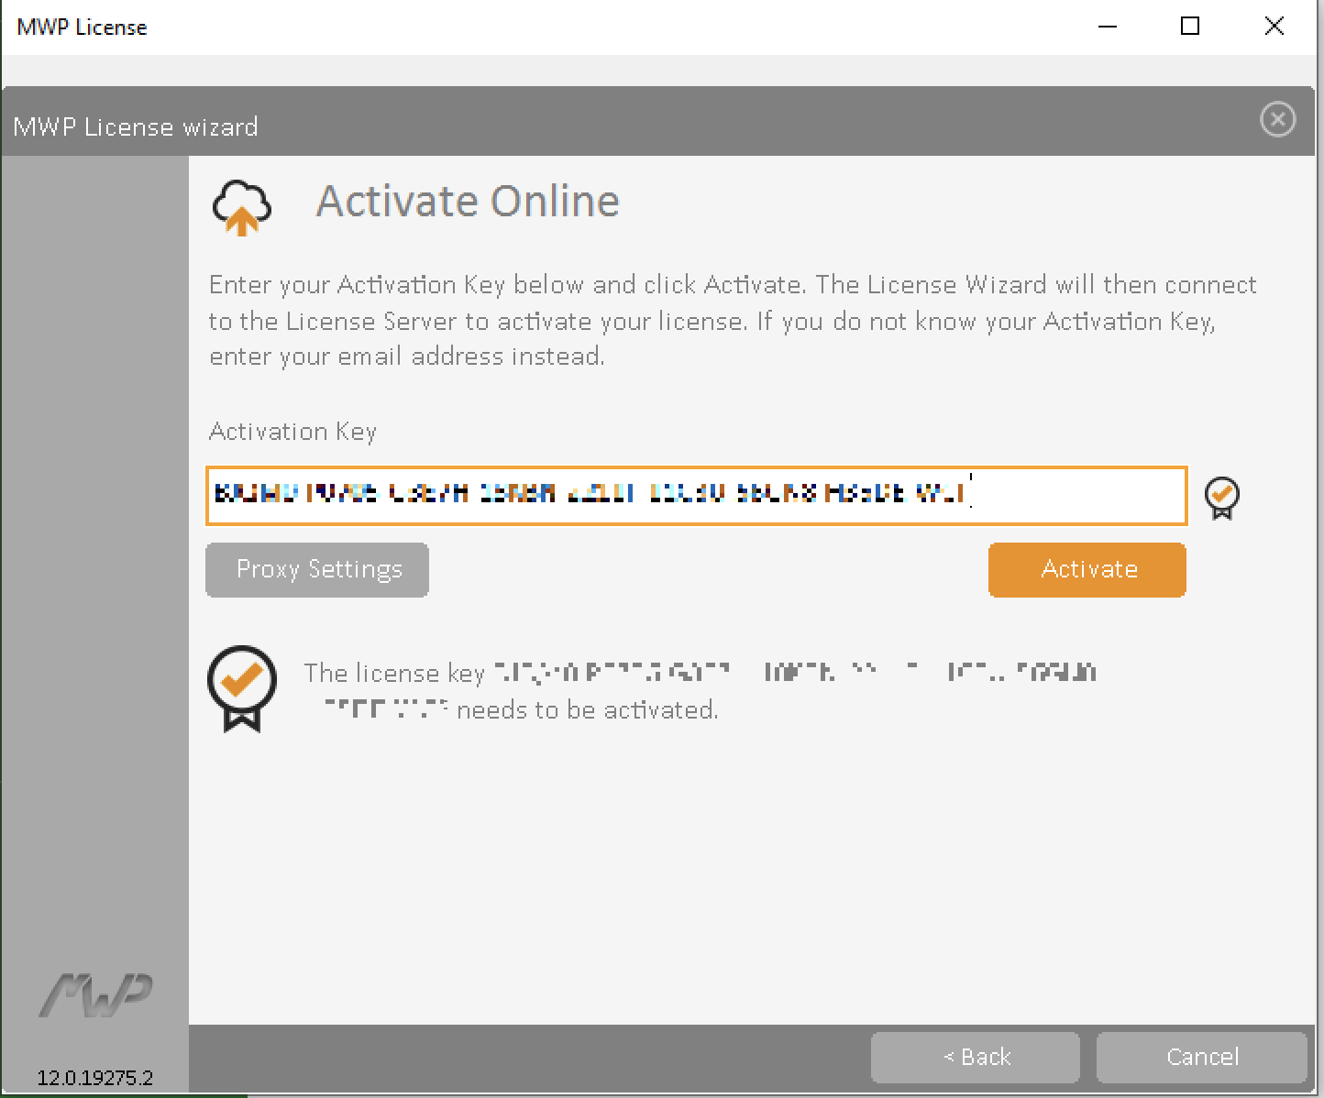Screen dimensions: 1324x1098
Task: Click the large license ribbon status icon
Action: (242, 688)
